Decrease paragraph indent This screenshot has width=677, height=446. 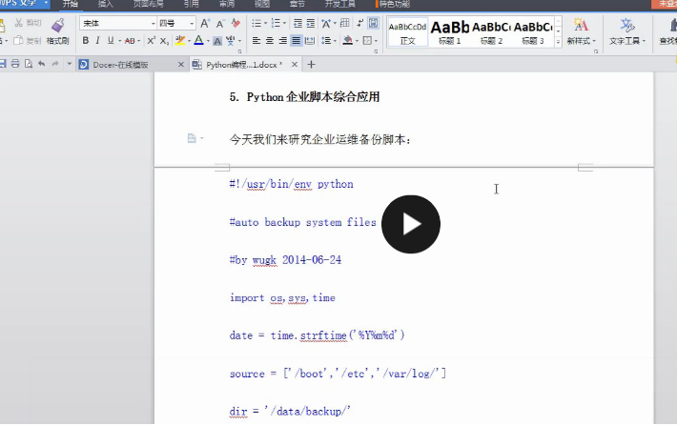pos(297,23)
